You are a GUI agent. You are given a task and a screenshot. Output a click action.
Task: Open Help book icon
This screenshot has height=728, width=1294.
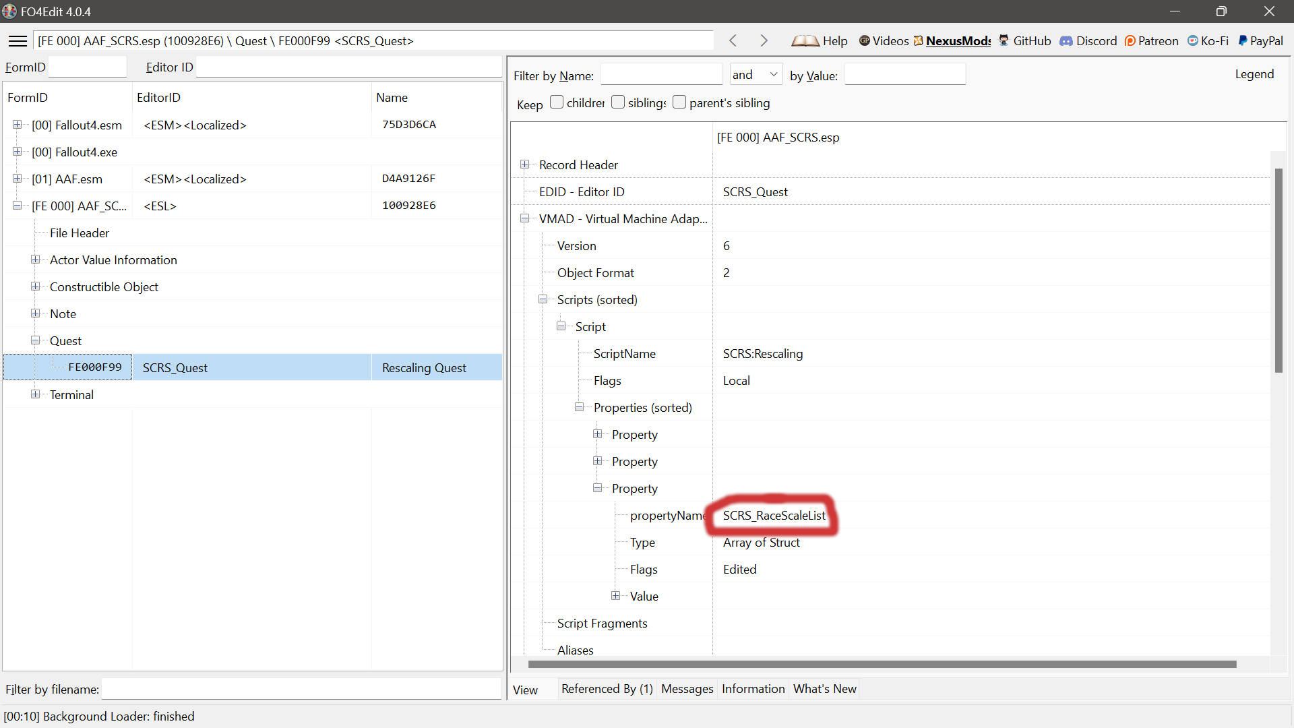(820, 41)
